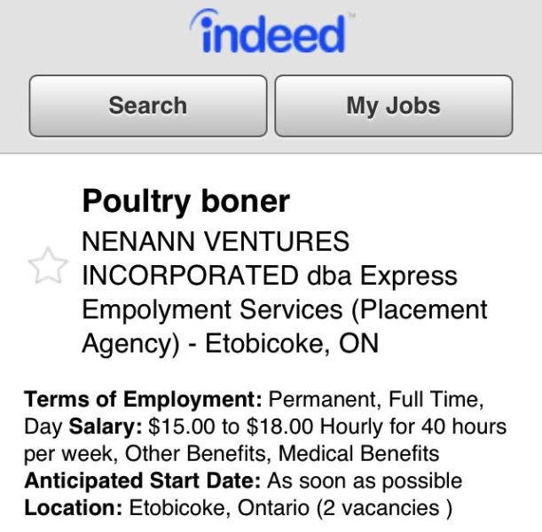
Task: Click the bold Location label
Action: click(74, 508)
